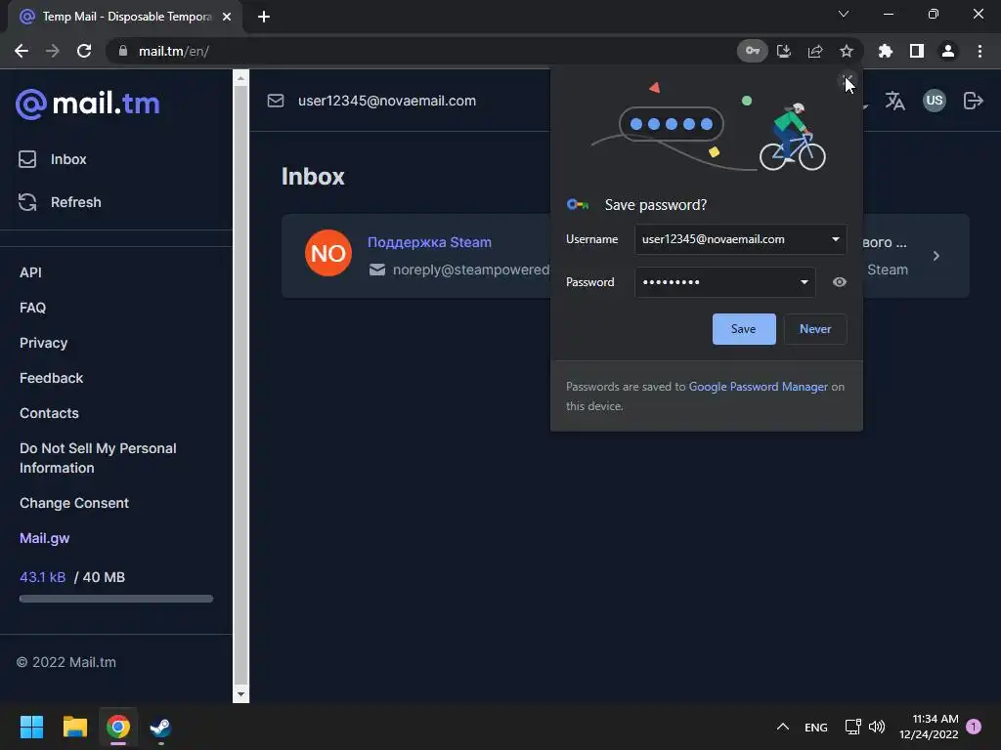Screen dimensions: 1001x750
Task: Click the orange NO sender avatar
Action: tap(328, 253)
